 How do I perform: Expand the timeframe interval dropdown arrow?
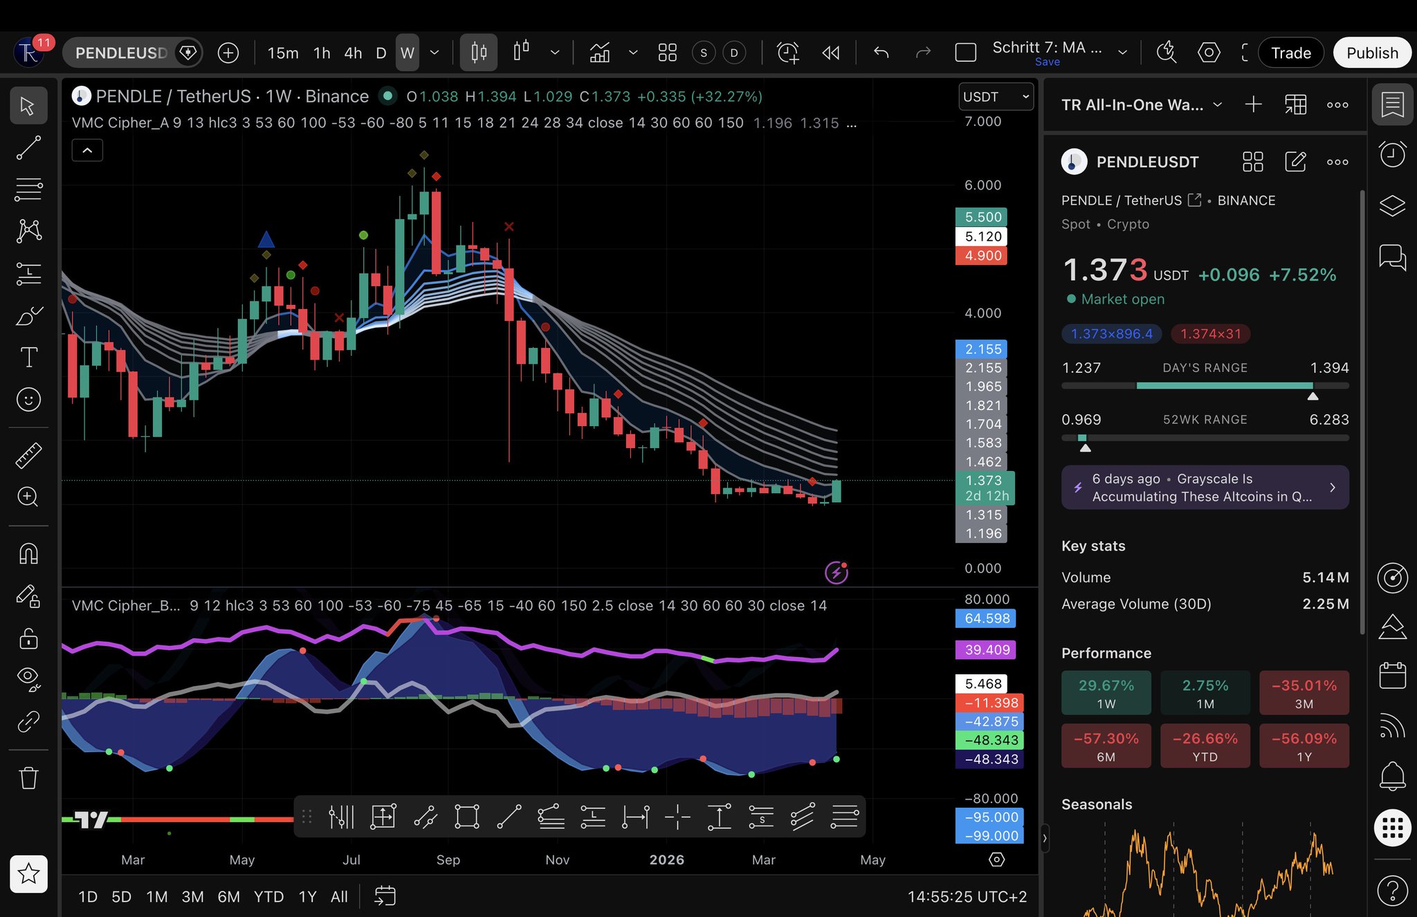(x=435, y=53)
